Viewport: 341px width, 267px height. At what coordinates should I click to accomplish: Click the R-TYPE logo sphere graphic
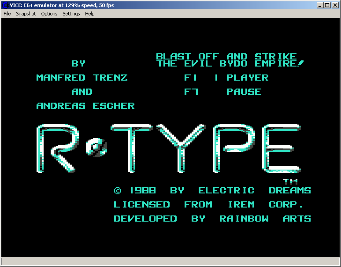point(96,147)
